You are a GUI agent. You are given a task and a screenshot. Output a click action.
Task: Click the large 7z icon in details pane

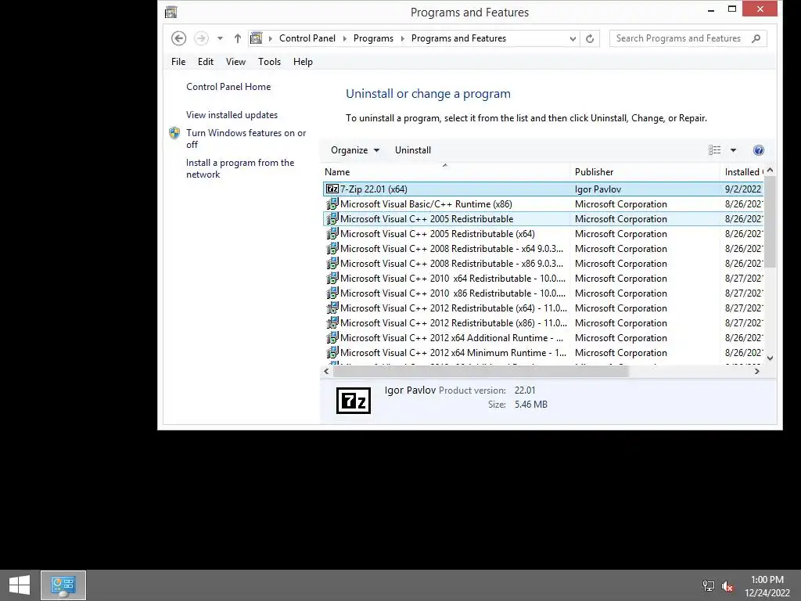[x=354, y=401]
